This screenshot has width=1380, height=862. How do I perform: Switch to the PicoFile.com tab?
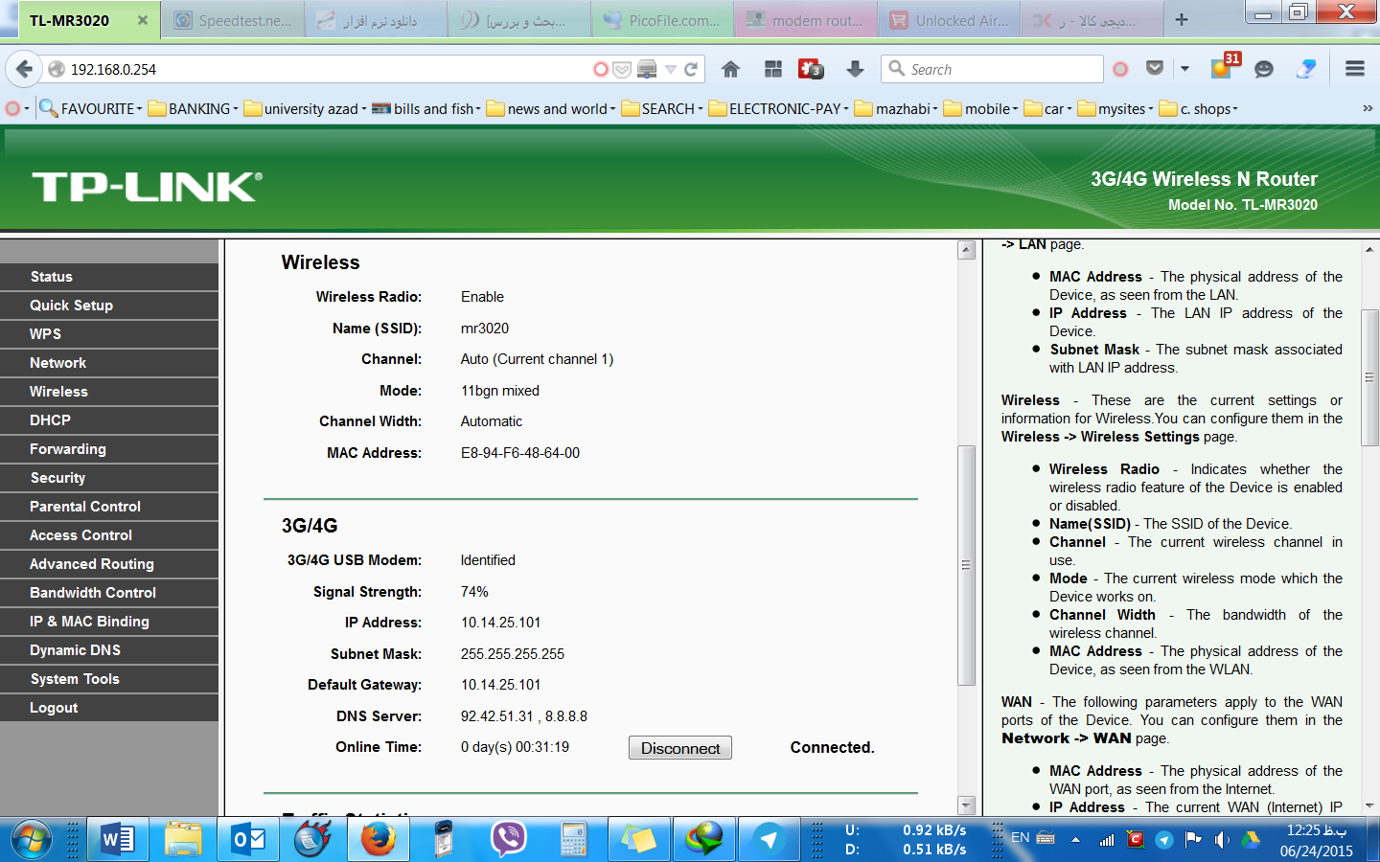(x=663, y=20)
